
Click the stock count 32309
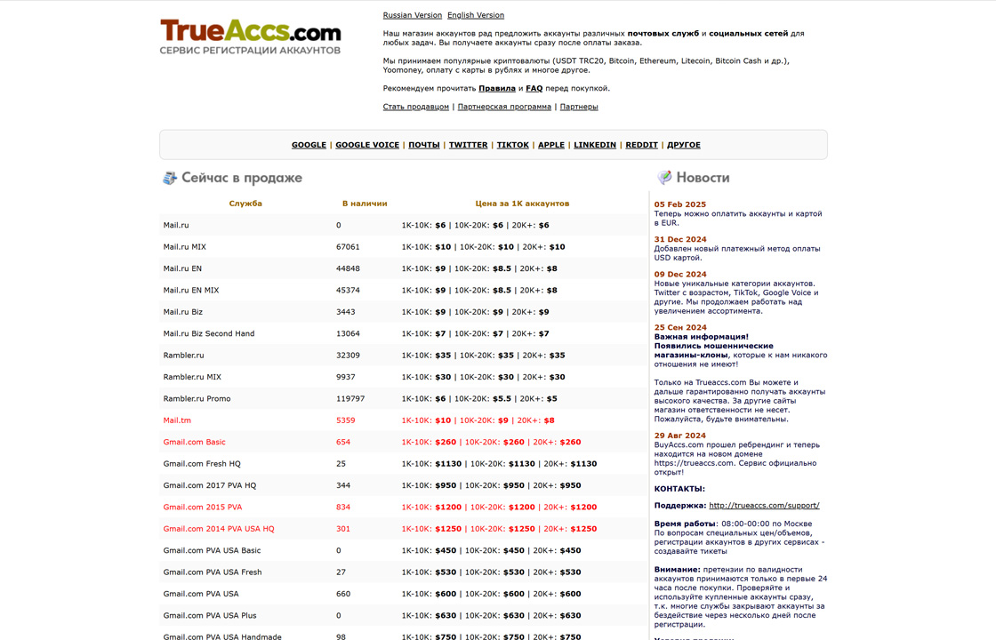coord(348,355)
